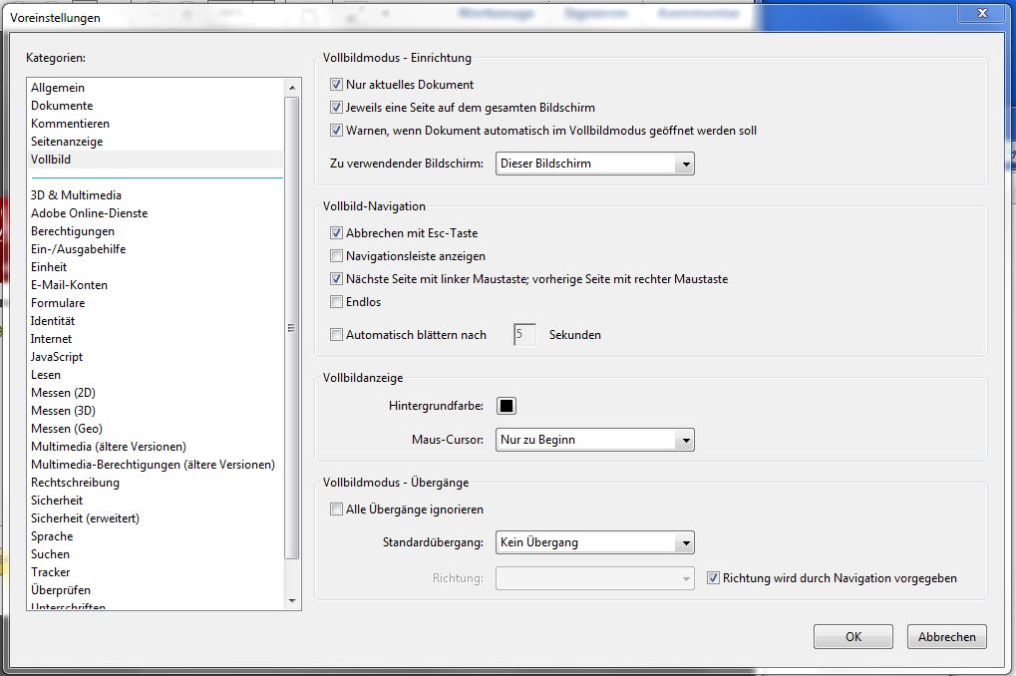The height and width of the screenshot is (676, 1016).
Task: Open the Maus-Cursor dropdown
Action: point(595,440)
